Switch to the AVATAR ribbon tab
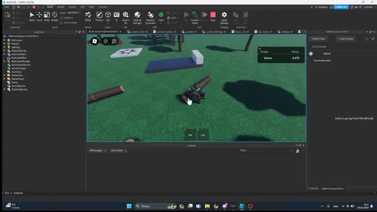The width and height of the screenshot is (377, 212). tap(72, 7)
